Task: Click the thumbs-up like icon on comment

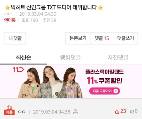Action: tap(117, 112)
